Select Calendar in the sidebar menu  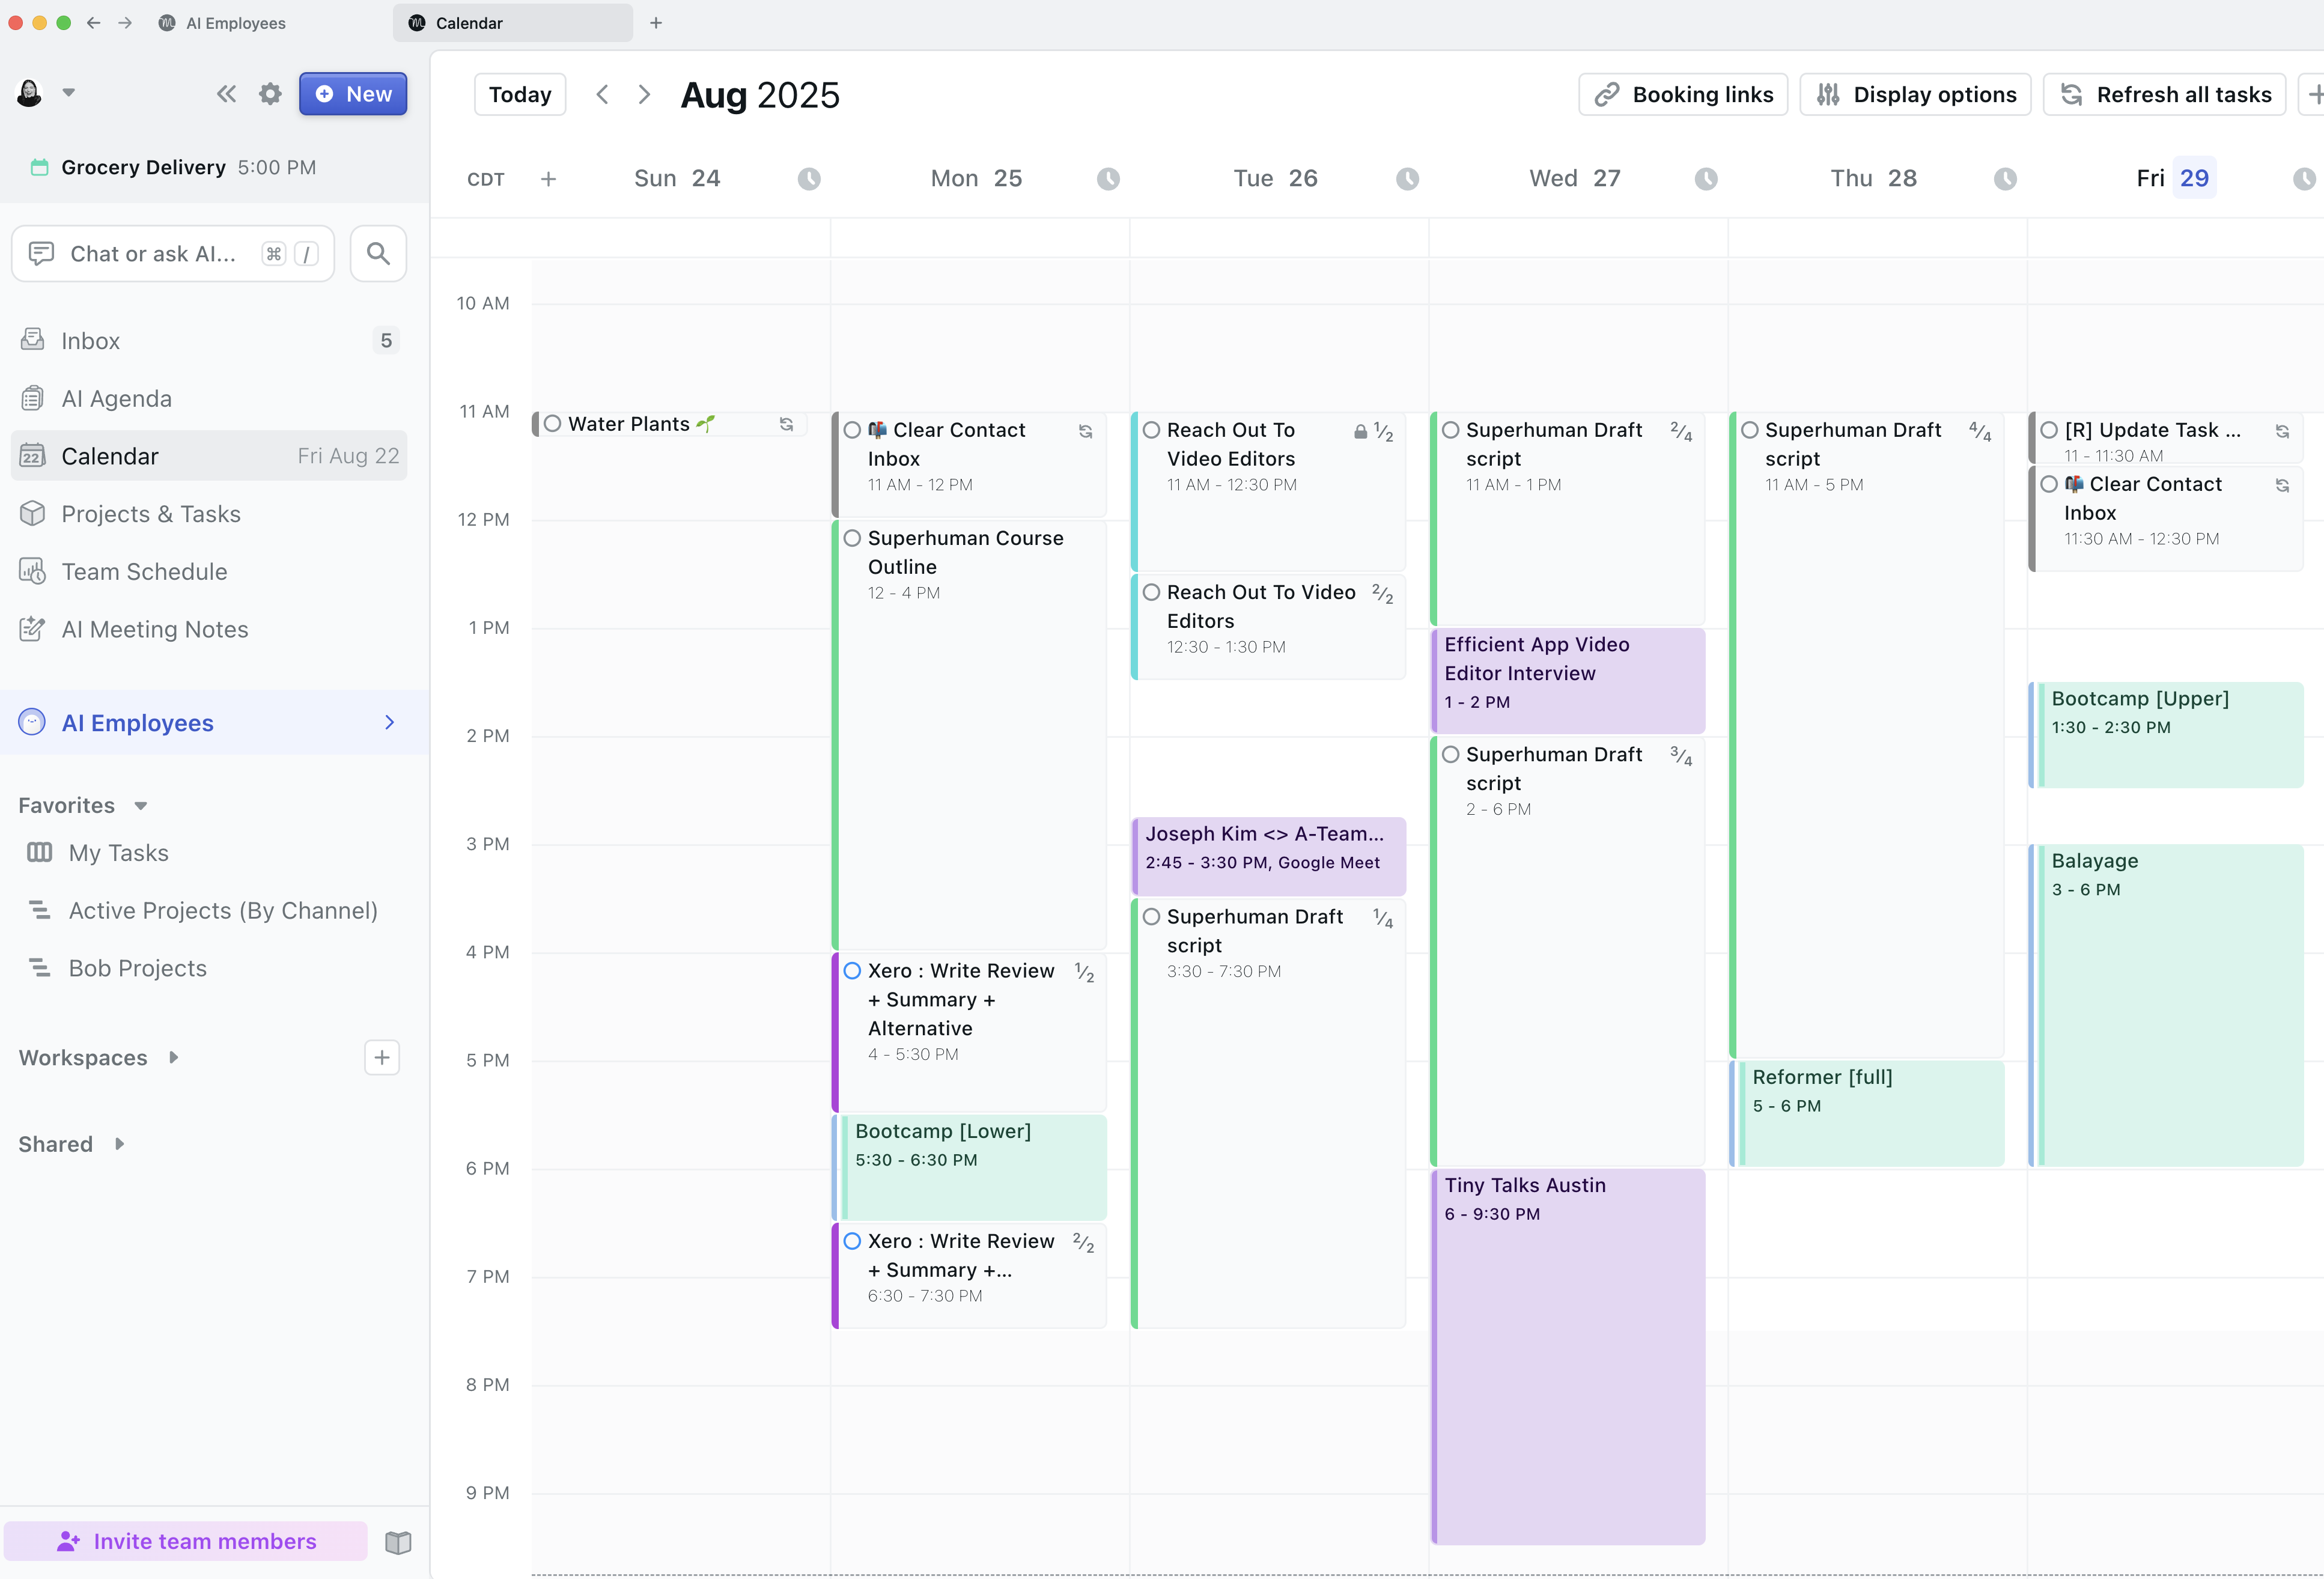click(x=110, y=456)
